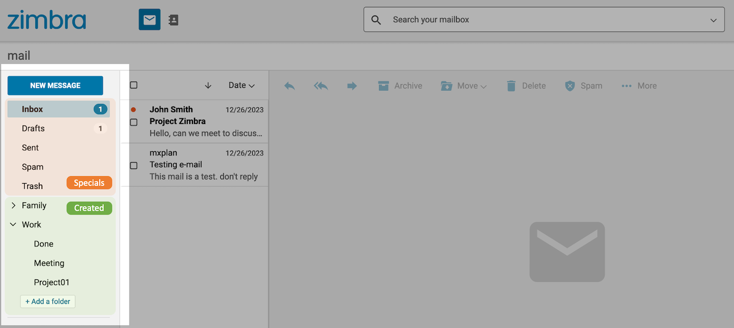Click inside the mailbox search field

(x=524, y=19)
